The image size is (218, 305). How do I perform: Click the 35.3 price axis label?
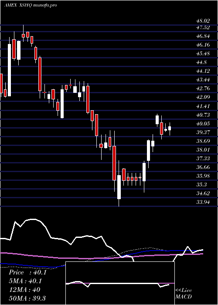[201, 185]
